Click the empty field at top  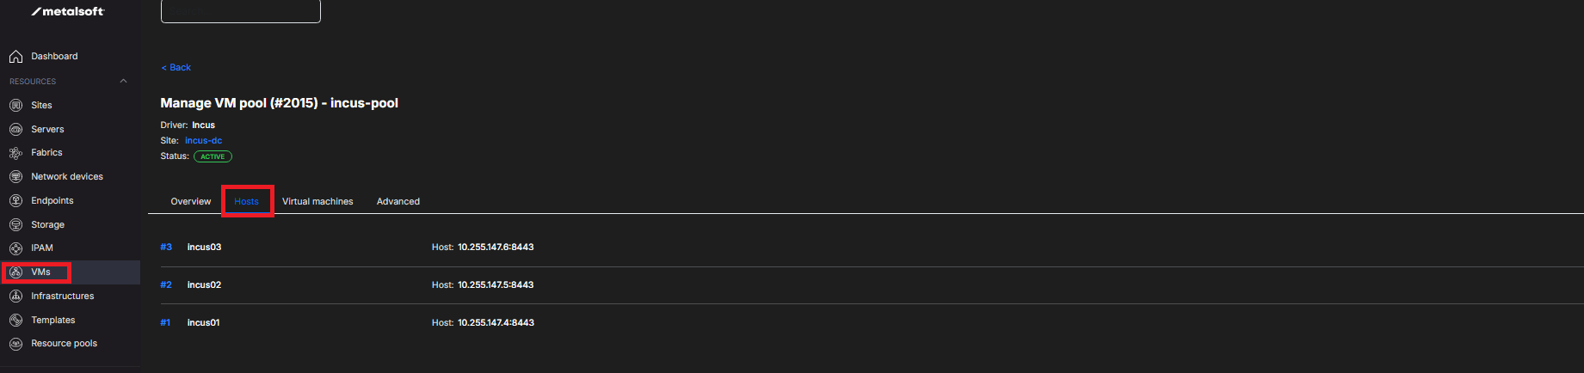tap(240, 11)
